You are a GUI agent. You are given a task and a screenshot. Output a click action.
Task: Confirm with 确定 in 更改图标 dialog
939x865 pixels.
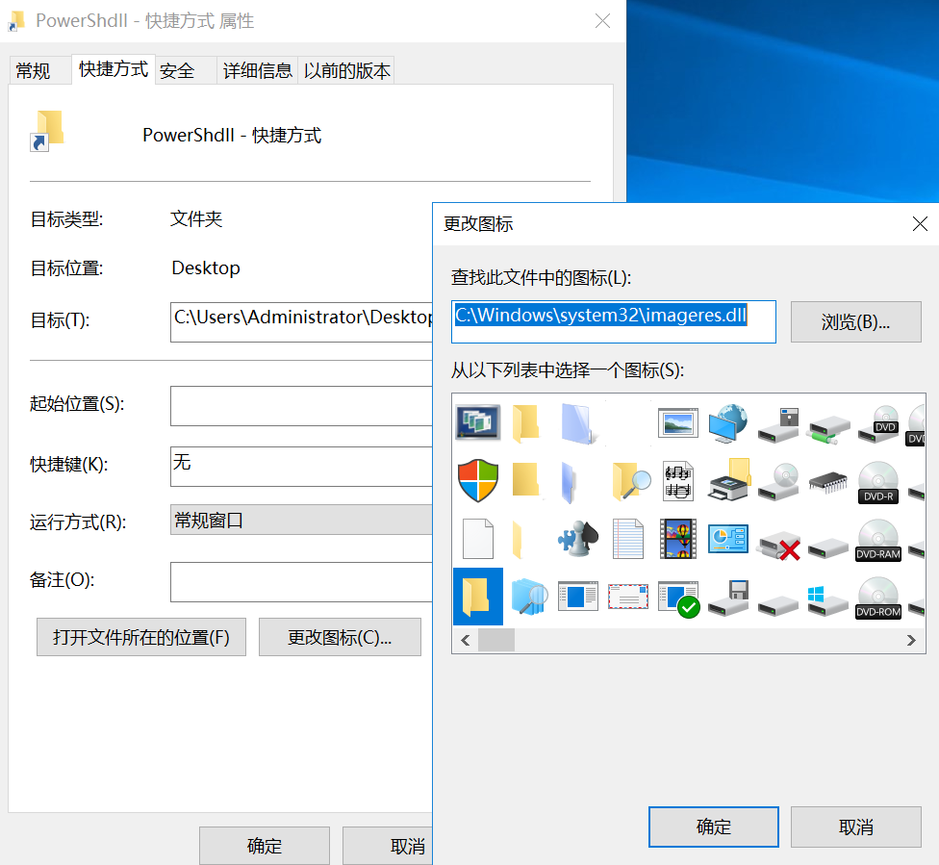(714, 827)
